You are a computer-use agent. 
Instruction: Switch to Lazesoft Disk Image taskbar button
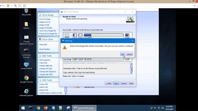click(x=84, y=108)
